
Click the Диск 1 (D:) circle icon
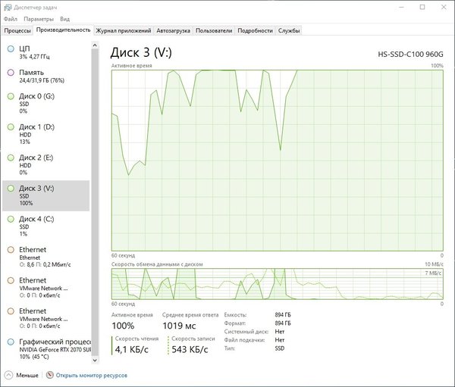(x=11, y=127)
